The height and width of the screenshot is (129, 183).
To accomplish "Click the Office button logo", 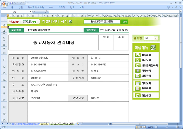I will (x=4, y=4).
